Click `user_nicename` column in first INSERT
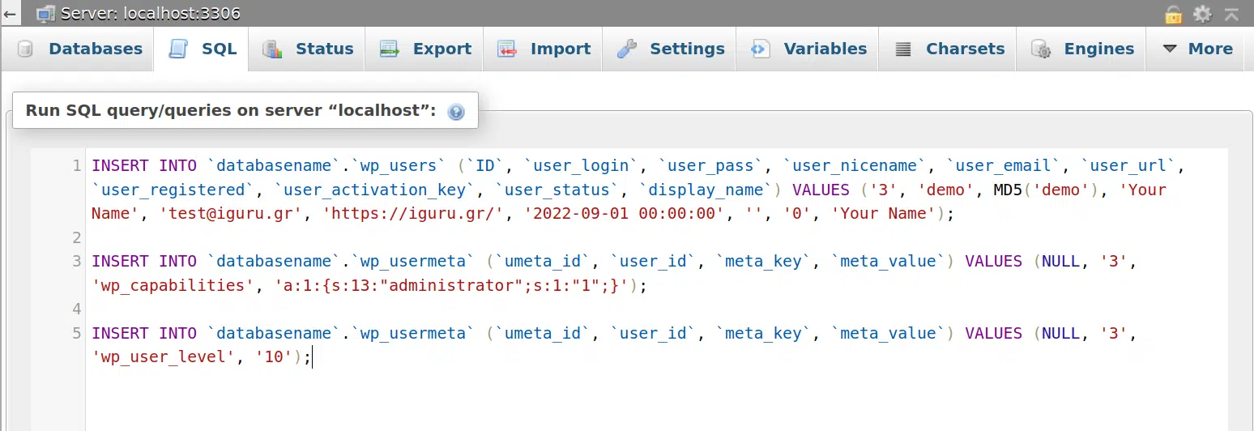The image size is (1254, 431). pyautogui.click(x=856, y=166)
